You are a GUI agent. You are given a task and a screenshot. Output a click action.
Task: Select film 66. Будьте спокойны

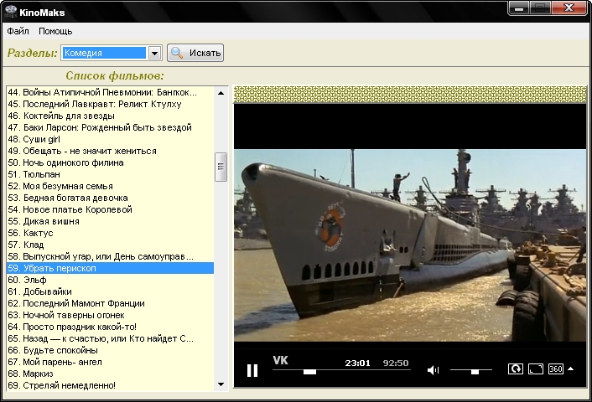click(x=110, y=350)
